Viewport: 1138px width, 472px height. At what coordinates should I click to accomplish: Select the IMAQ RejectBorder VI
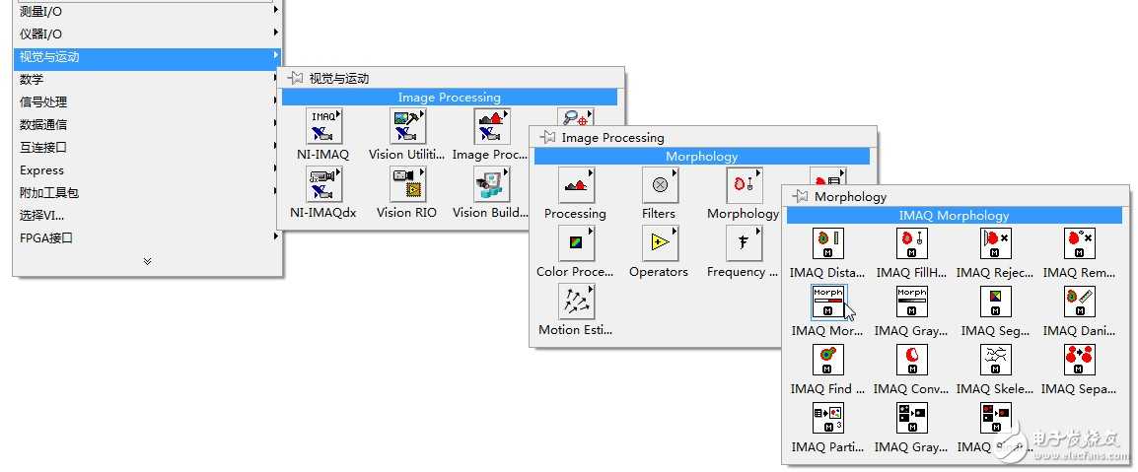pyautogui.click(x=996, y=243)
